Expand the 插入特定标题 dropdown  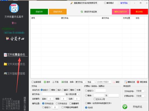73,94
